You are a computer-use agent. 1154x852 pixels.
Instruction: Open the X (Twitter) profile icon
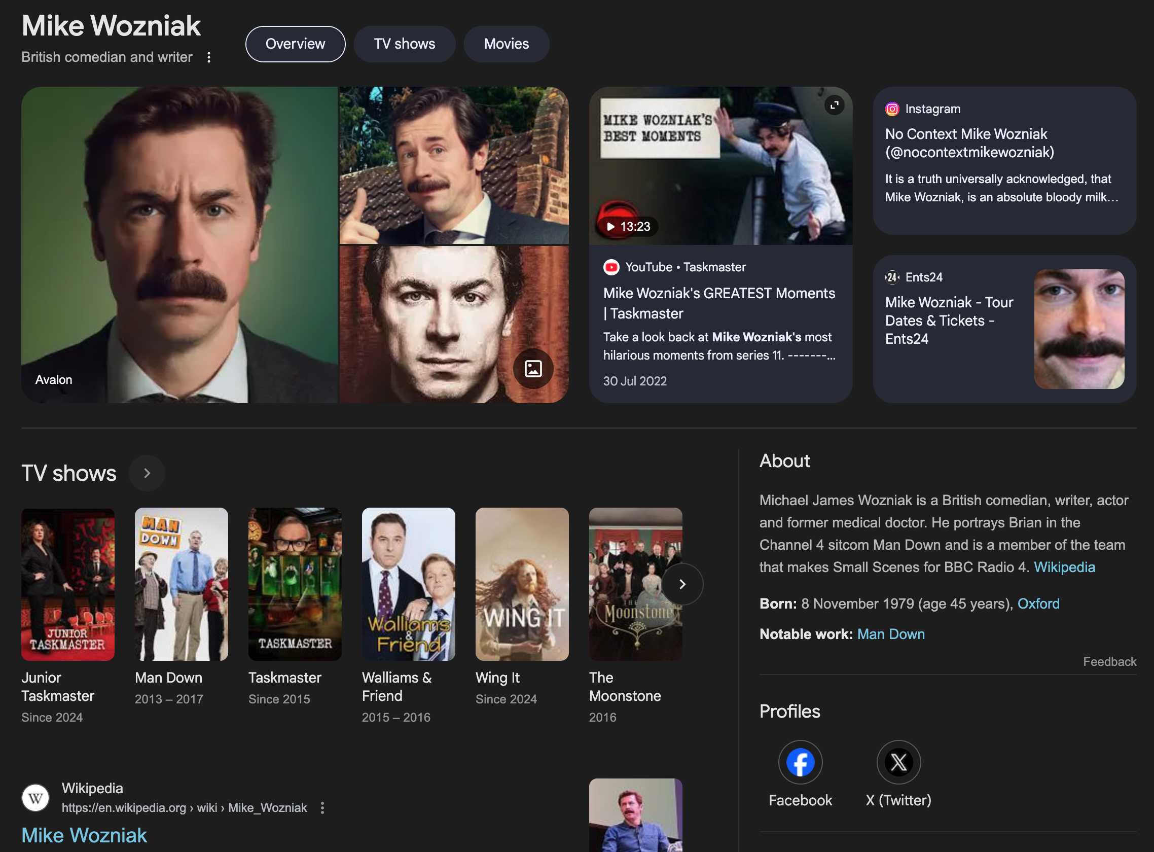click(x=898, y=762)
